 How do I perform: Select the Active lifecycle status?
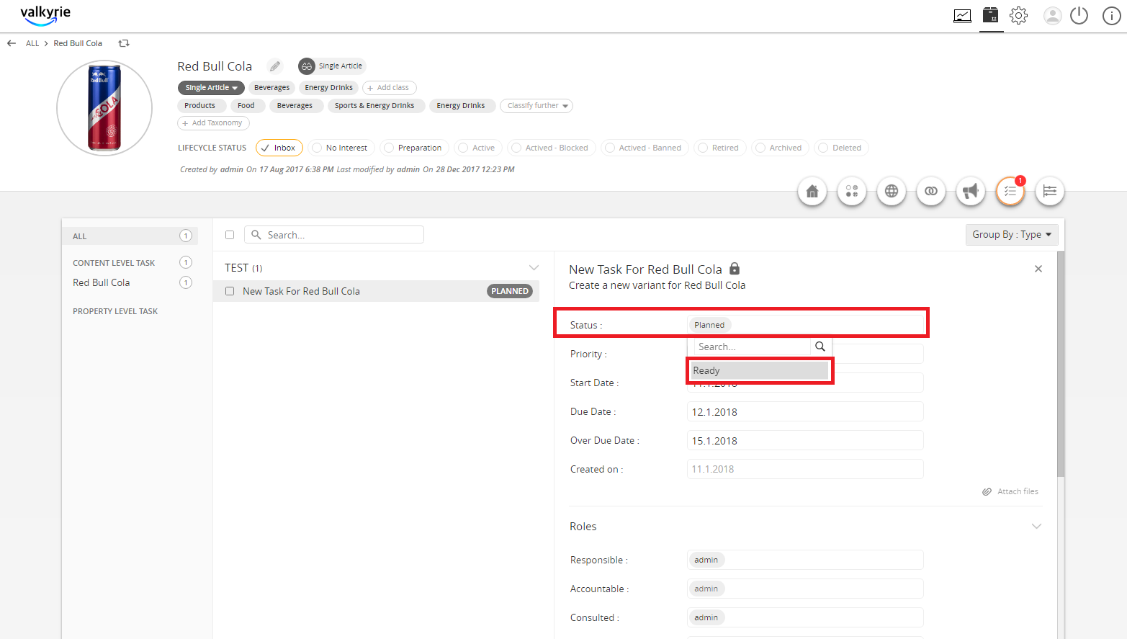click(x=478, y=148)
